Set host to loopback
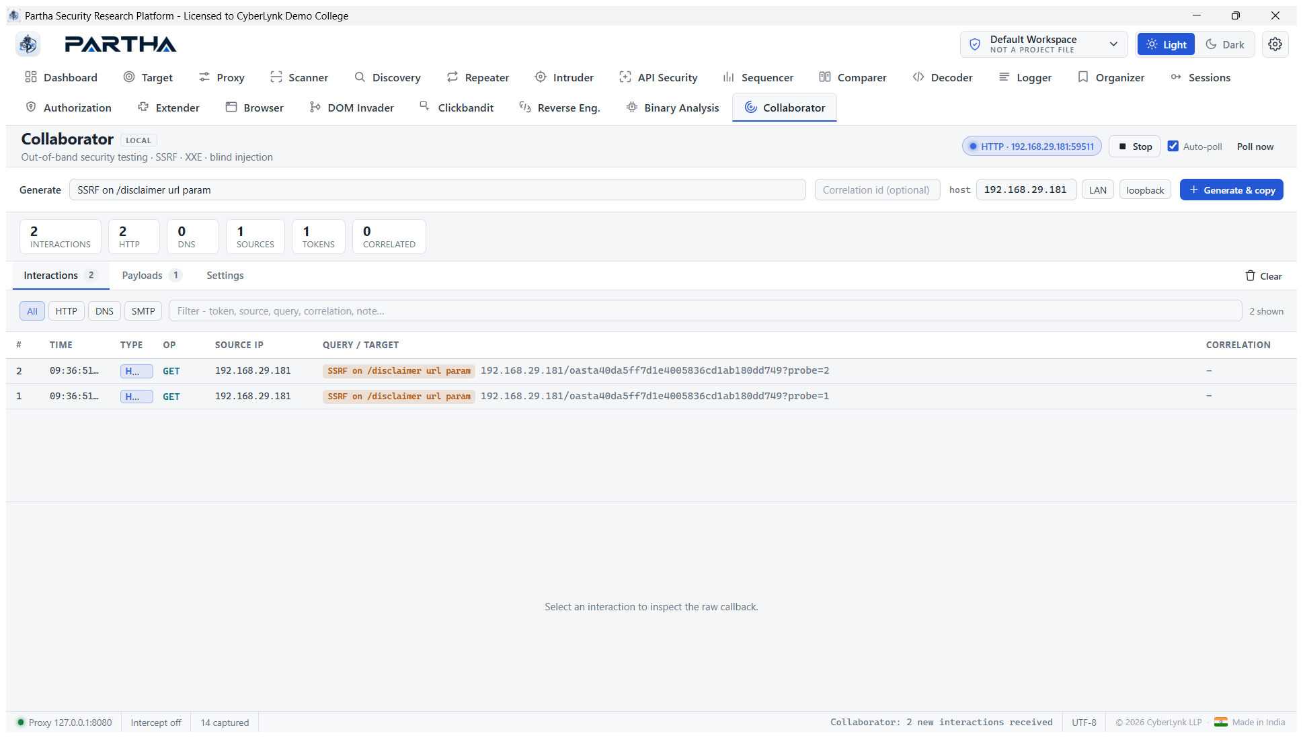The height and width of the screenshot is (738, 1303). point(1145,190)
